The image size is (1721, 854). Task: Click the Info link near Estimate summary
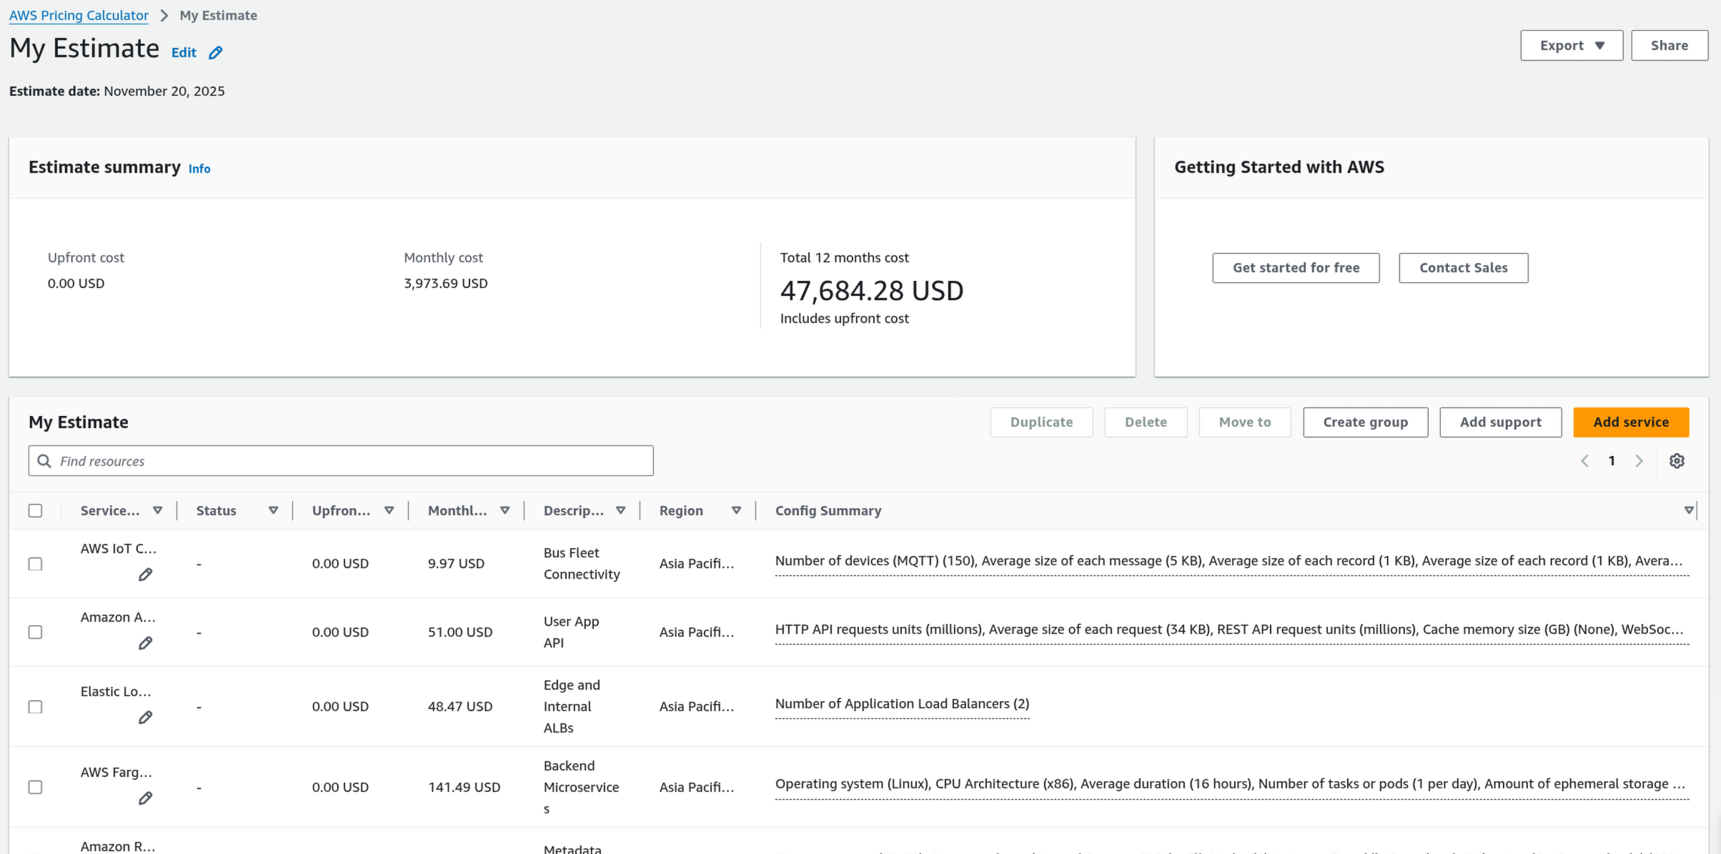point(199,169)
